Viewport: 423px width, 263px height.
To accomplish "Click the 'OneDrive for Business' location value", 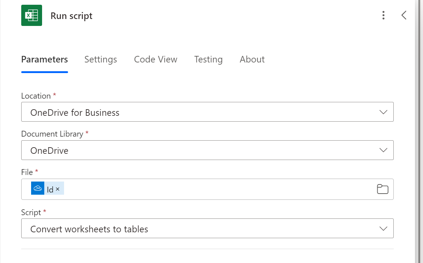I will click(75, 113).
